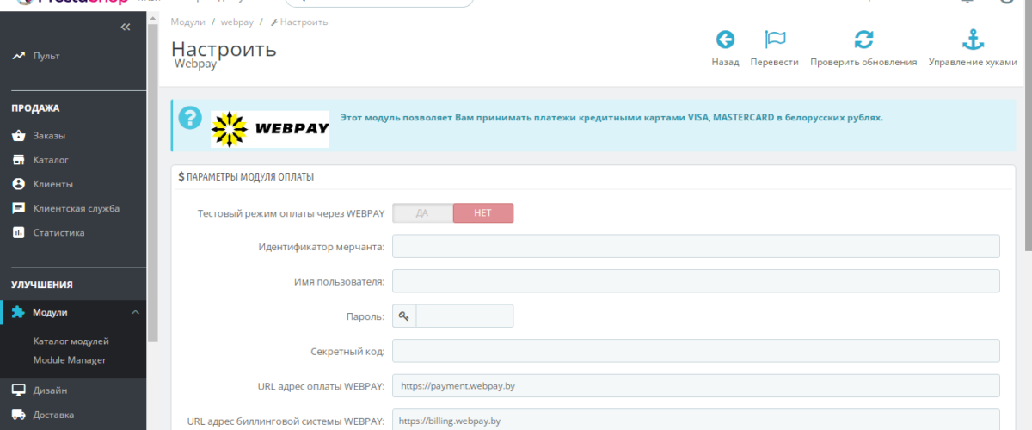The width and height of the screenshot is (1032, 430).
Task: Click the Модули puzzle piece icon
Action: tap(18, 312)
